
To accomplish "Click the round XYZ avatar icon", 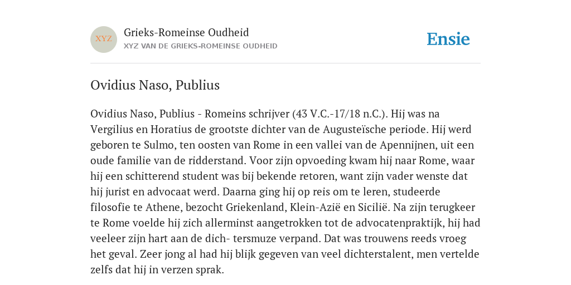I will (104, 40).
